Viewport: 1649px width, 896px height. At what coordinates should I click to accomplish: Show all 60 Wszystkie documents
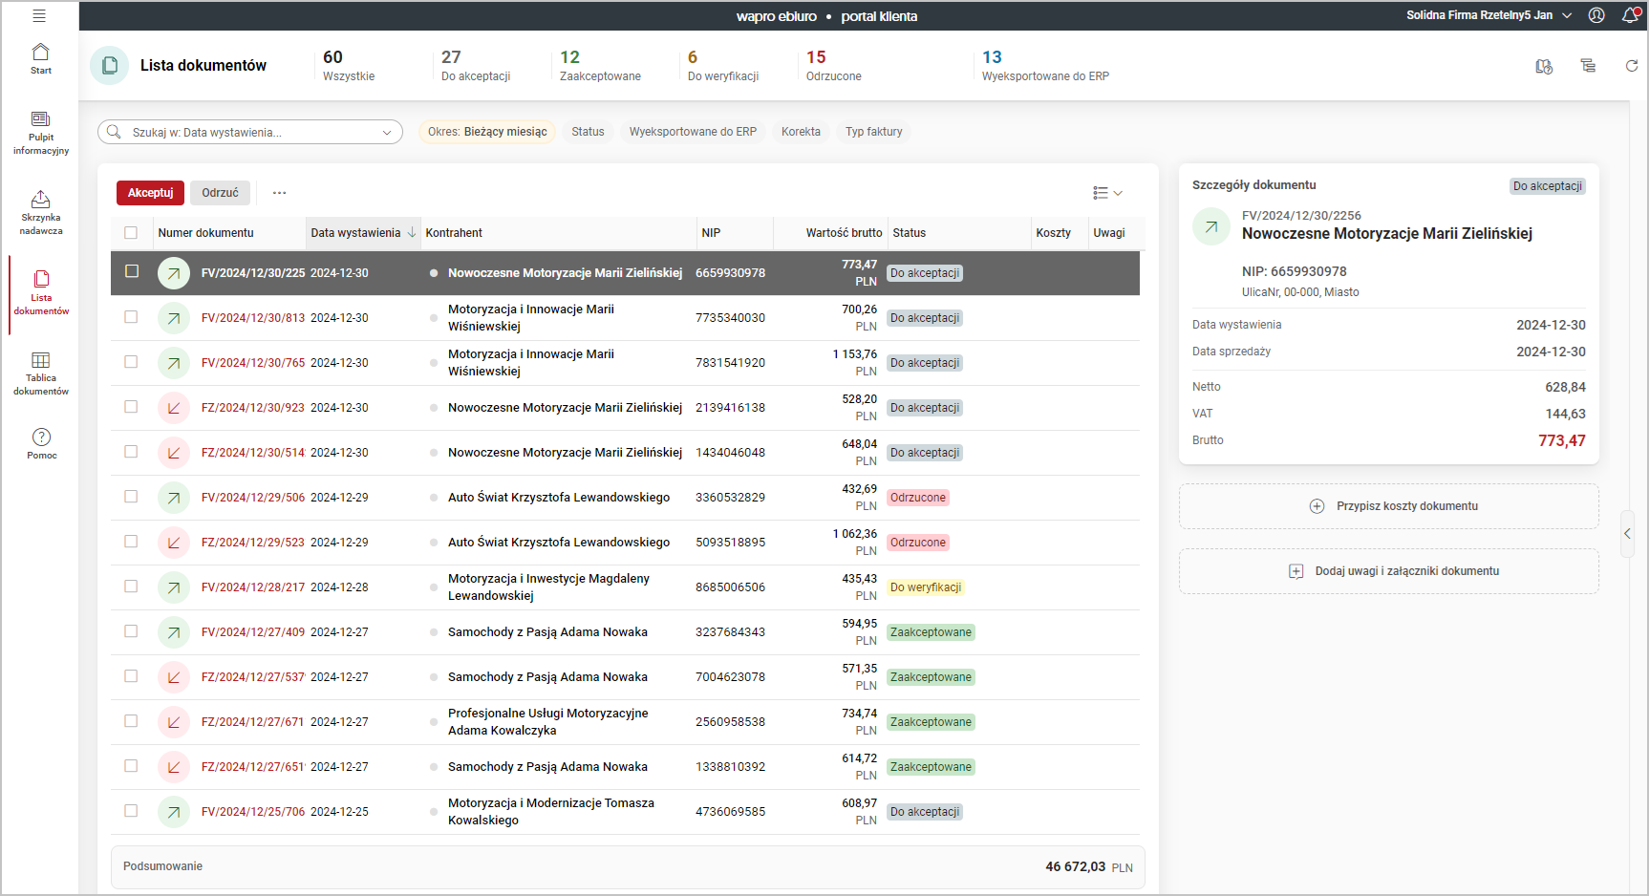pyautogui.click(x=349, y=66)
